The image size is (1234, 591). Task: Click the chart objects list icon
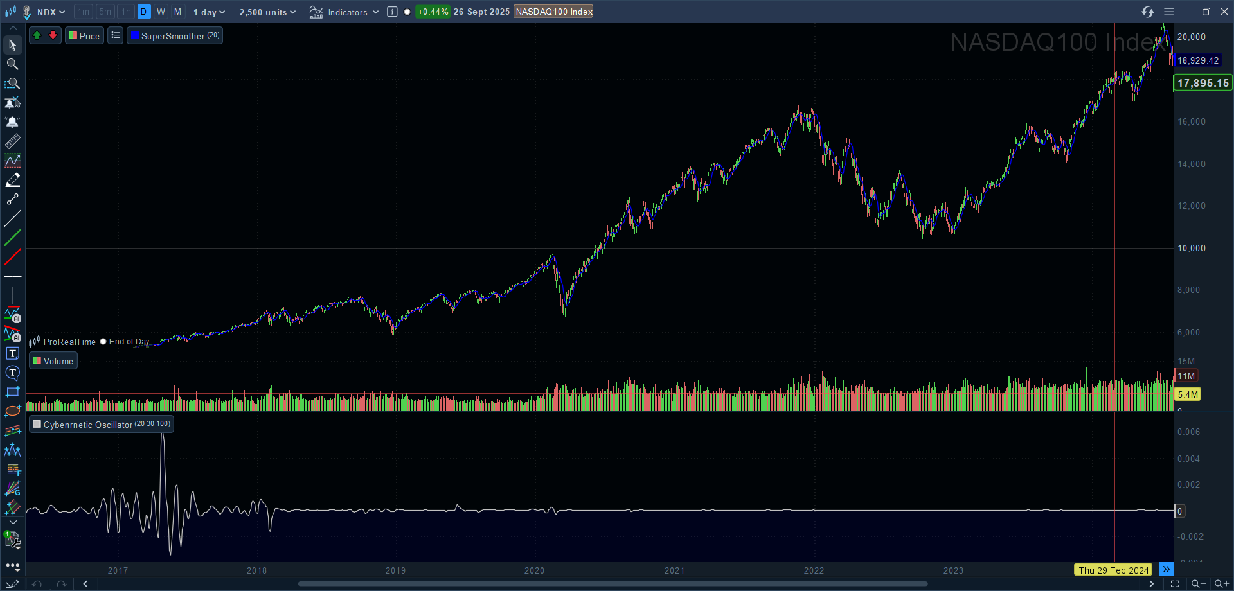(116, 35)
